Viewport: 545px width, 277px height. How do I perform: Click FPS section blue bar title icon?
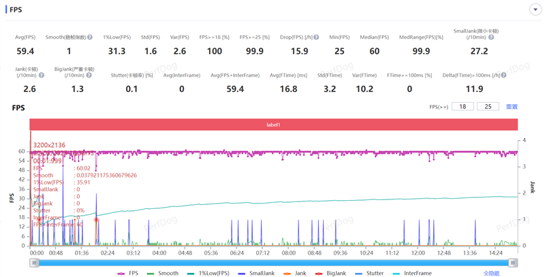[x=6, y=10]
